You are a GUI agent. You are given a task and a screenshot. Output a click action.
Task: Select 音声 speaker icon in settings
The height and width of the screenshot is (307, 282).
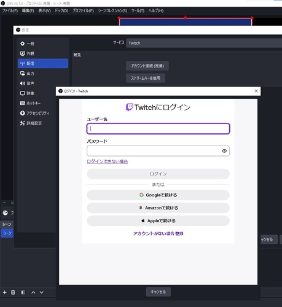[x=22, y=84]
